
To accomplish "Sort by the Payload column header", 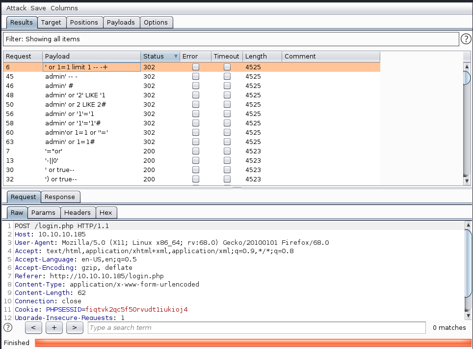I will tap(91, 57).
